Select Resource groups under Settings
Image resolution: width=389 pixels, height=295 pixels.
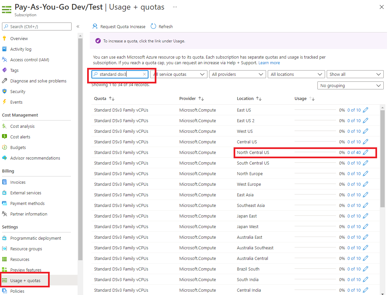click(x=26, y=249)
